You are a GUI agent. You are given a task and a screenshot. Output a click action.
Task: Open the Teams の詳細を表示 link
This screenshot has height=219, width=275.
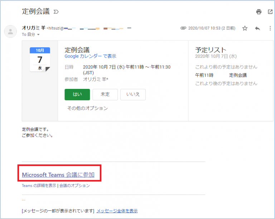coord(39,186)
